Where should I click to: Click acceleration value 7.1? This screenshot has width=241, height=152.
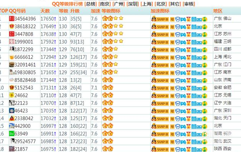pos(94,88)
